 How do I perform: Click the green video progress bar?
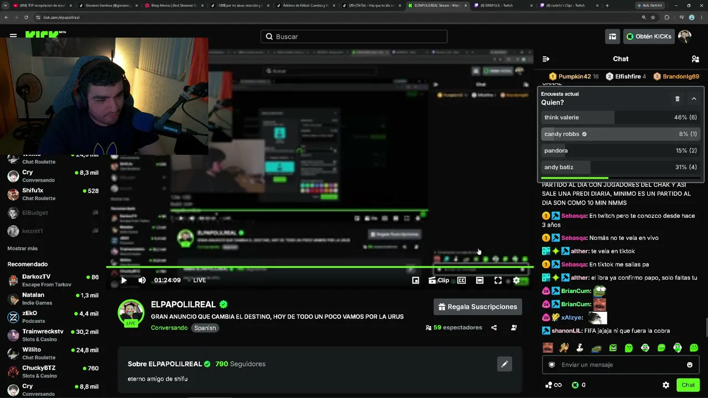[320, 268]
